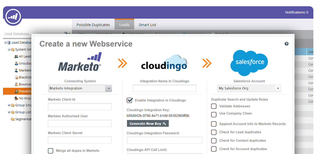Focus the Marketo Client Id field
The image size is (317, 154).
coord(79,107)
